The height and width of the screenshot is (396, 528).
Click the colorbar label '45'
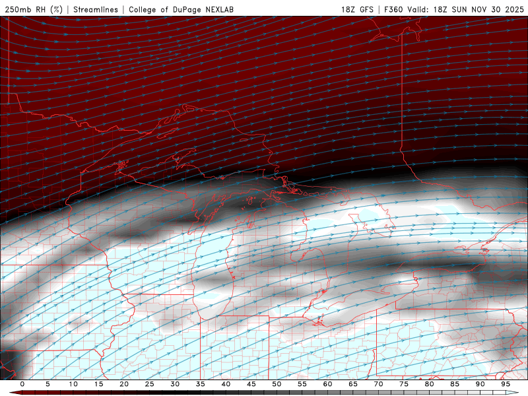pyautogui.click(x=251, y=384)
